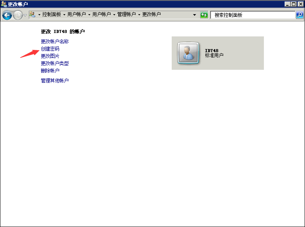The height and width of the screenshot is (227, 305).
Task: Click the 删除帐户 link
Action: 50,71
